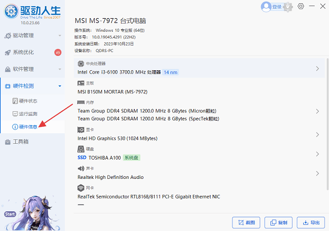Open Toshiba A100 SSD disk details arrow

317,154
